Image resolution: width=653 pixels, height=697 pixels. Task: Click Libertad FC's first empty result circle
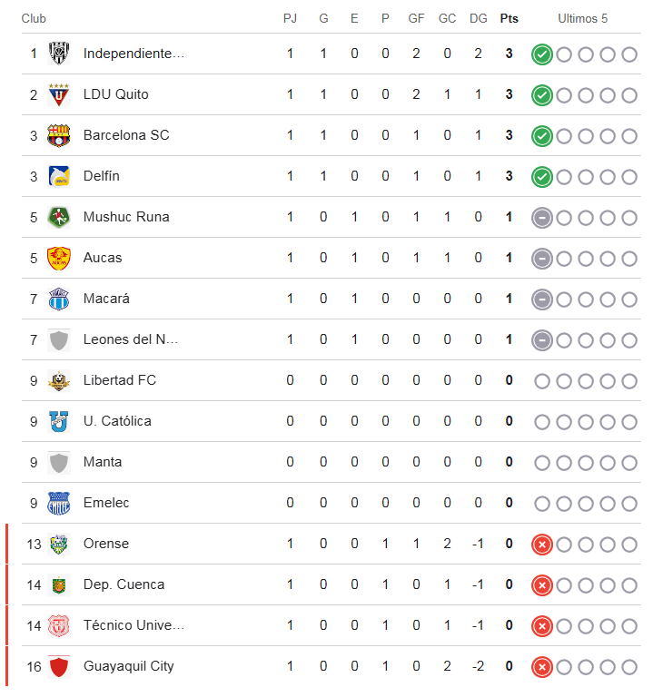click(x=542, y=381)
